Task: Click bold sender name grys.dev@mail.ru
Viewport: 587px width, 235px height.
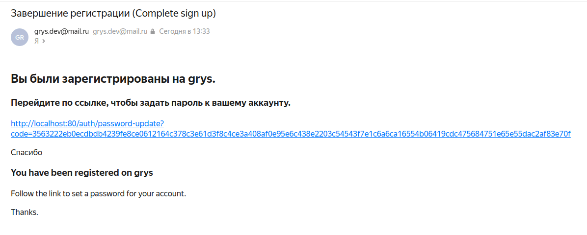Action: [x=61, y=31]
